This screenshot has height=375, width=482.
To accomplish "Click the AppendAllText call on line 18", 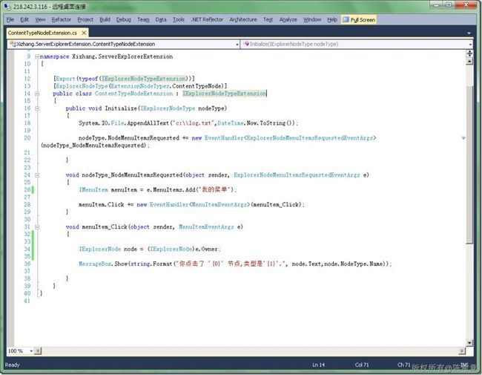I will pos(148,123).
